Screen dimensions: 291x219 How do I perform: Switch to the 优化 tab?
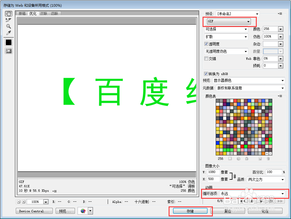tap(33, 13)
